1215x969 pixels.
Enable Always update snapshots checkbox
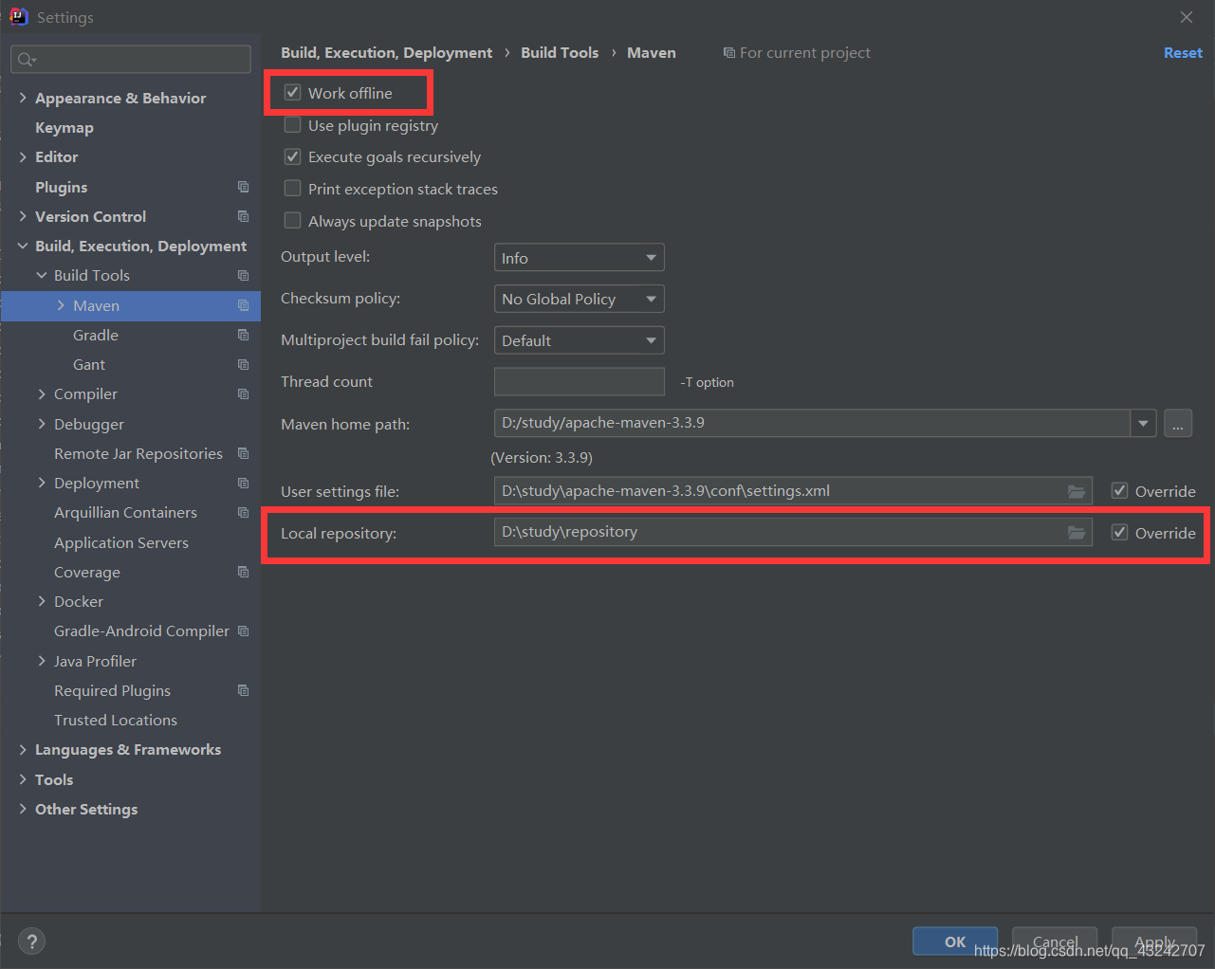pos(292,221)
